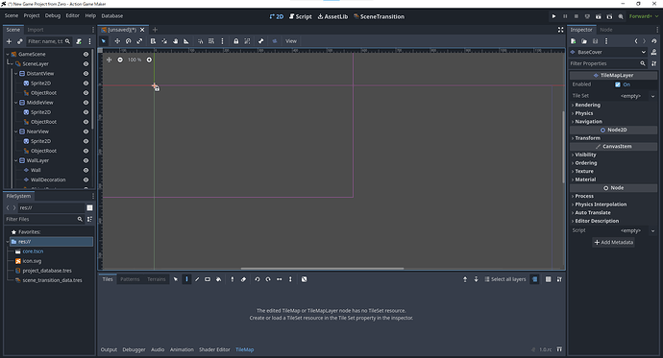Toggle visibility of Wall node
663x358 pixels.
point(86,170)
